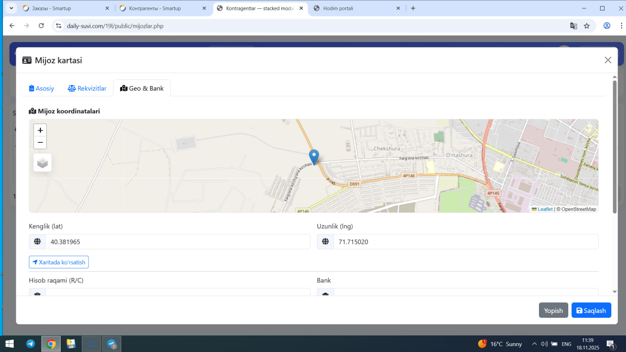Switch to the Контрагенты - Smartup browser tab

pyautogui.click(x=162, y=8)
